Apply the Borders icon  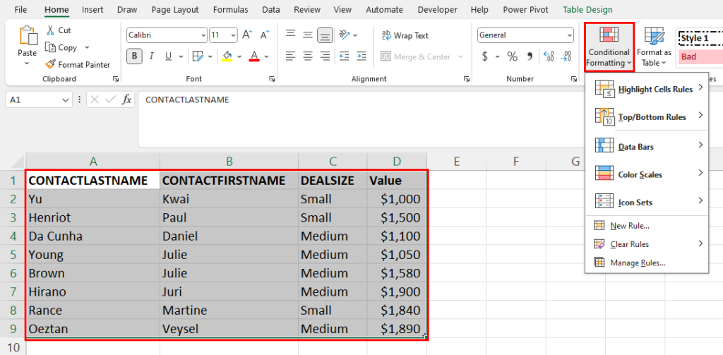[198, 56]
